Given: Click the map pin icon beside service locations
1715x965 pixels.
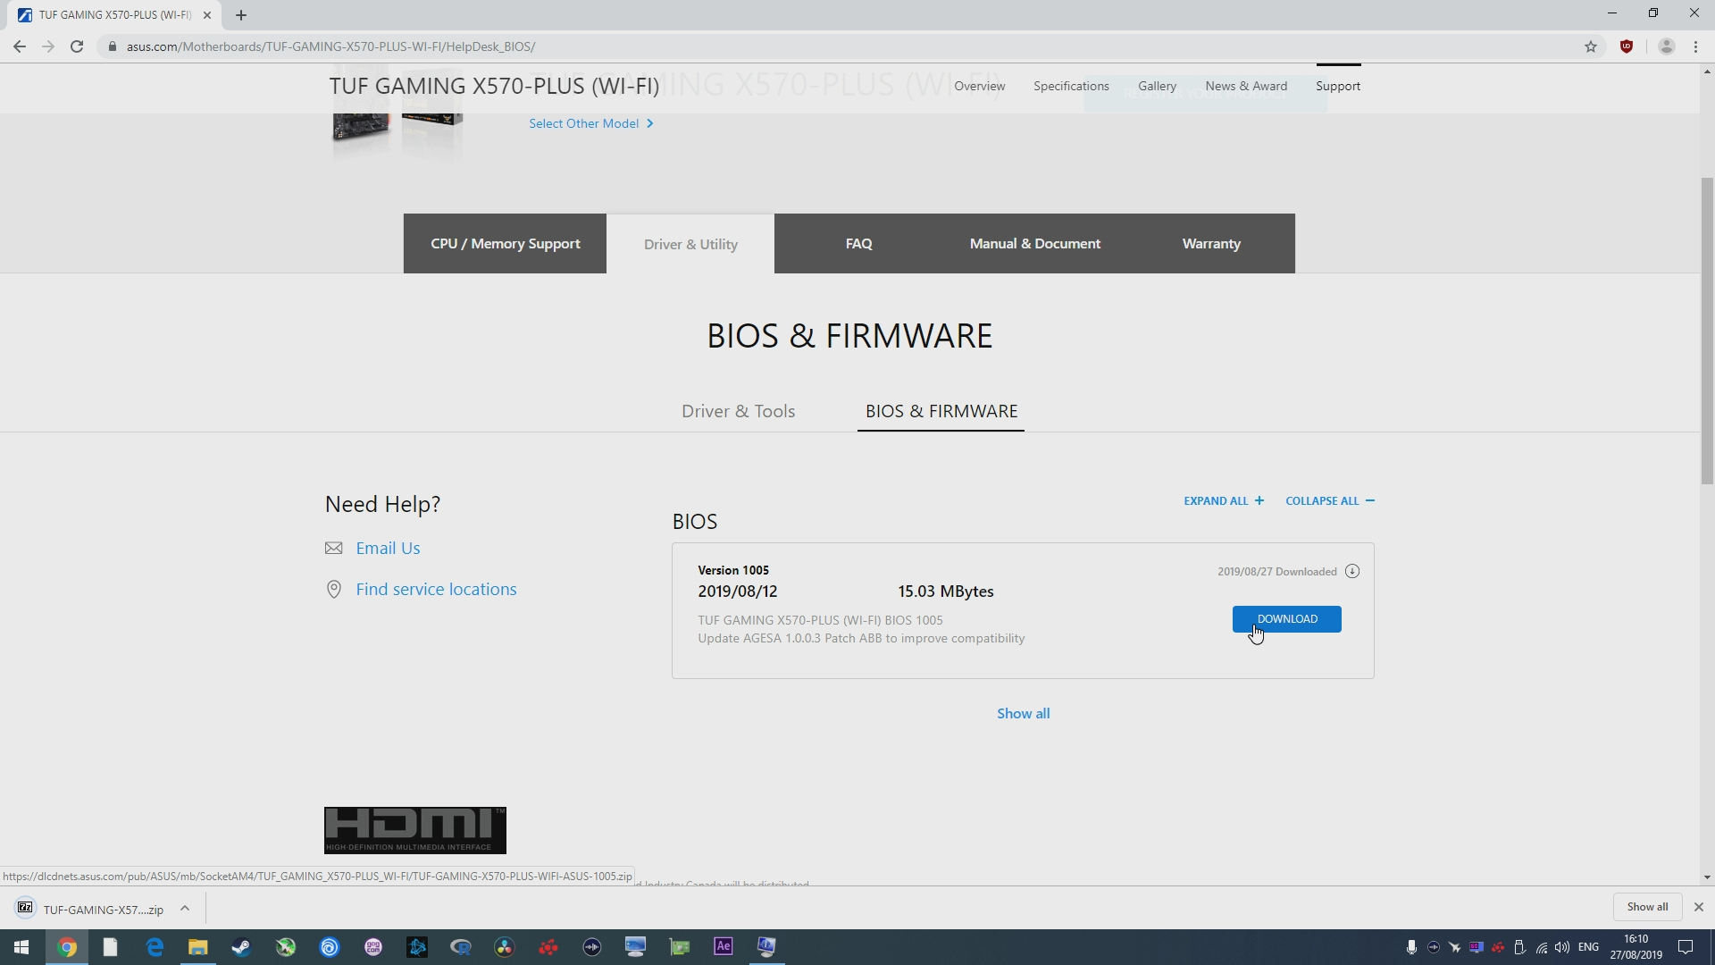Looking at the screenshot, I should tap(333, 590).
